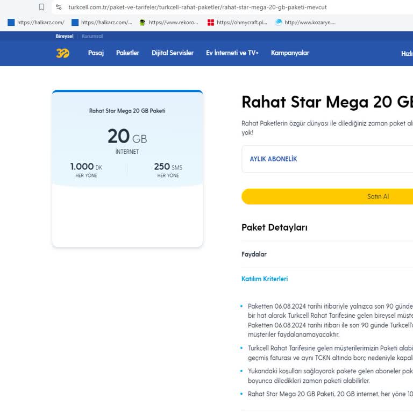Viewport: 413px width, 413px height.
Task: Expand the Faydalar section
Action: [327, 254]
